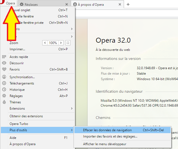Open Téléchargements from the menu
Screen dimensions: 178x149
[x=38, y=83]
